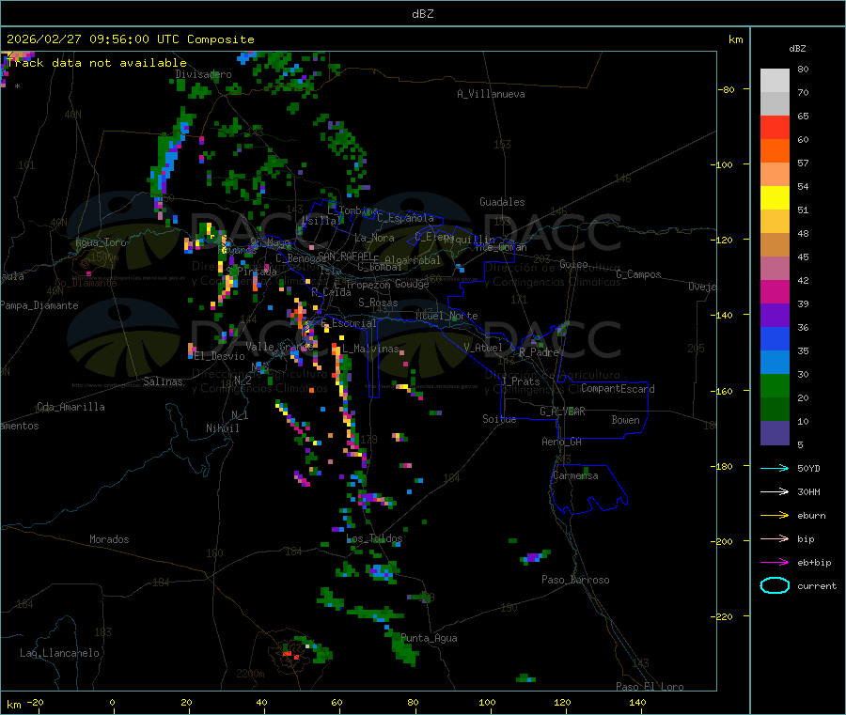Click the 'Guadales' map label
Screen dimensions: 846x715
[x=502, y=202]
